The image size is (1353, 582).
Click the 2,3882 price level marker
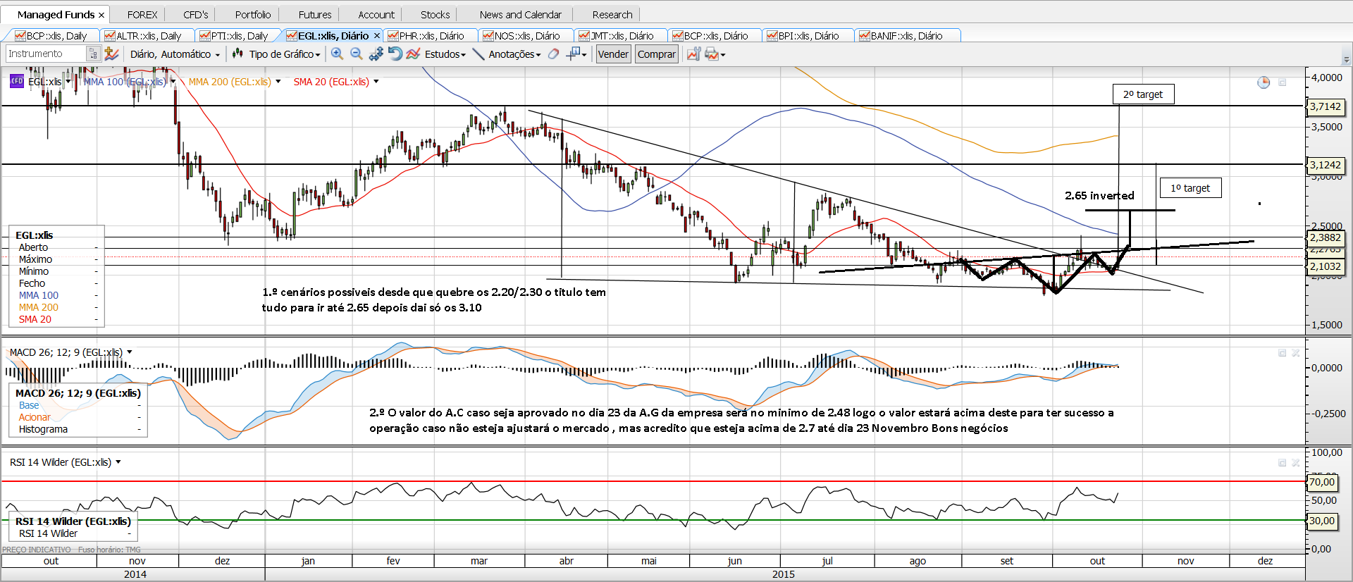[1326, 237]
